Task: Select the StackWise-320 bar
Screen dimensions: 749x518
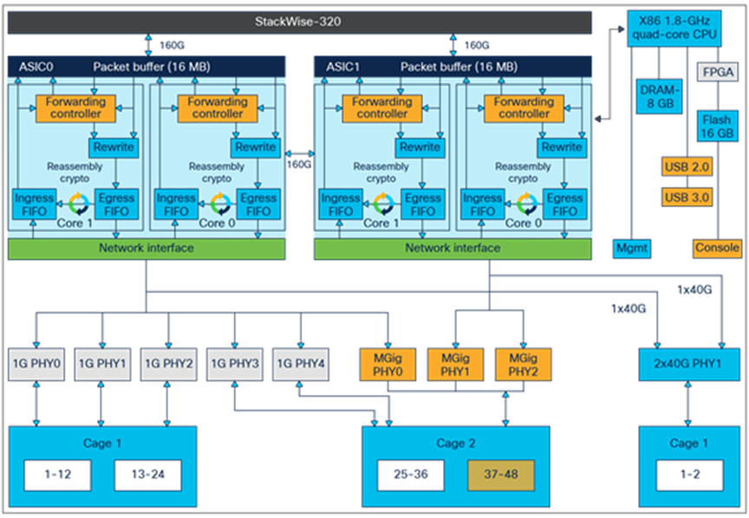Action: (x=299, y=23)
